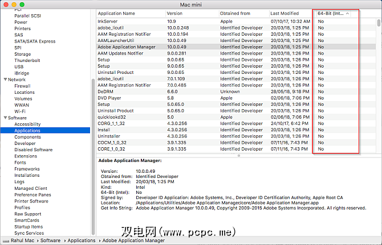Viewport: 382px width, 245px height.
Task: Click the 64-Bit column sort arrow
Action: (347, 14)
